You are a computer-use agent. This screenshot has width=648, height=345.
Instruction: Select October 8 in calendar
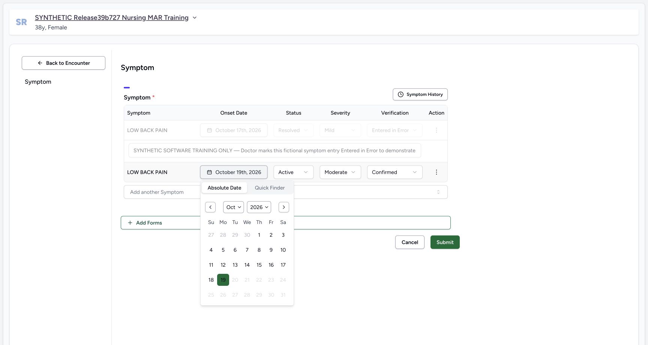point(259,250)
